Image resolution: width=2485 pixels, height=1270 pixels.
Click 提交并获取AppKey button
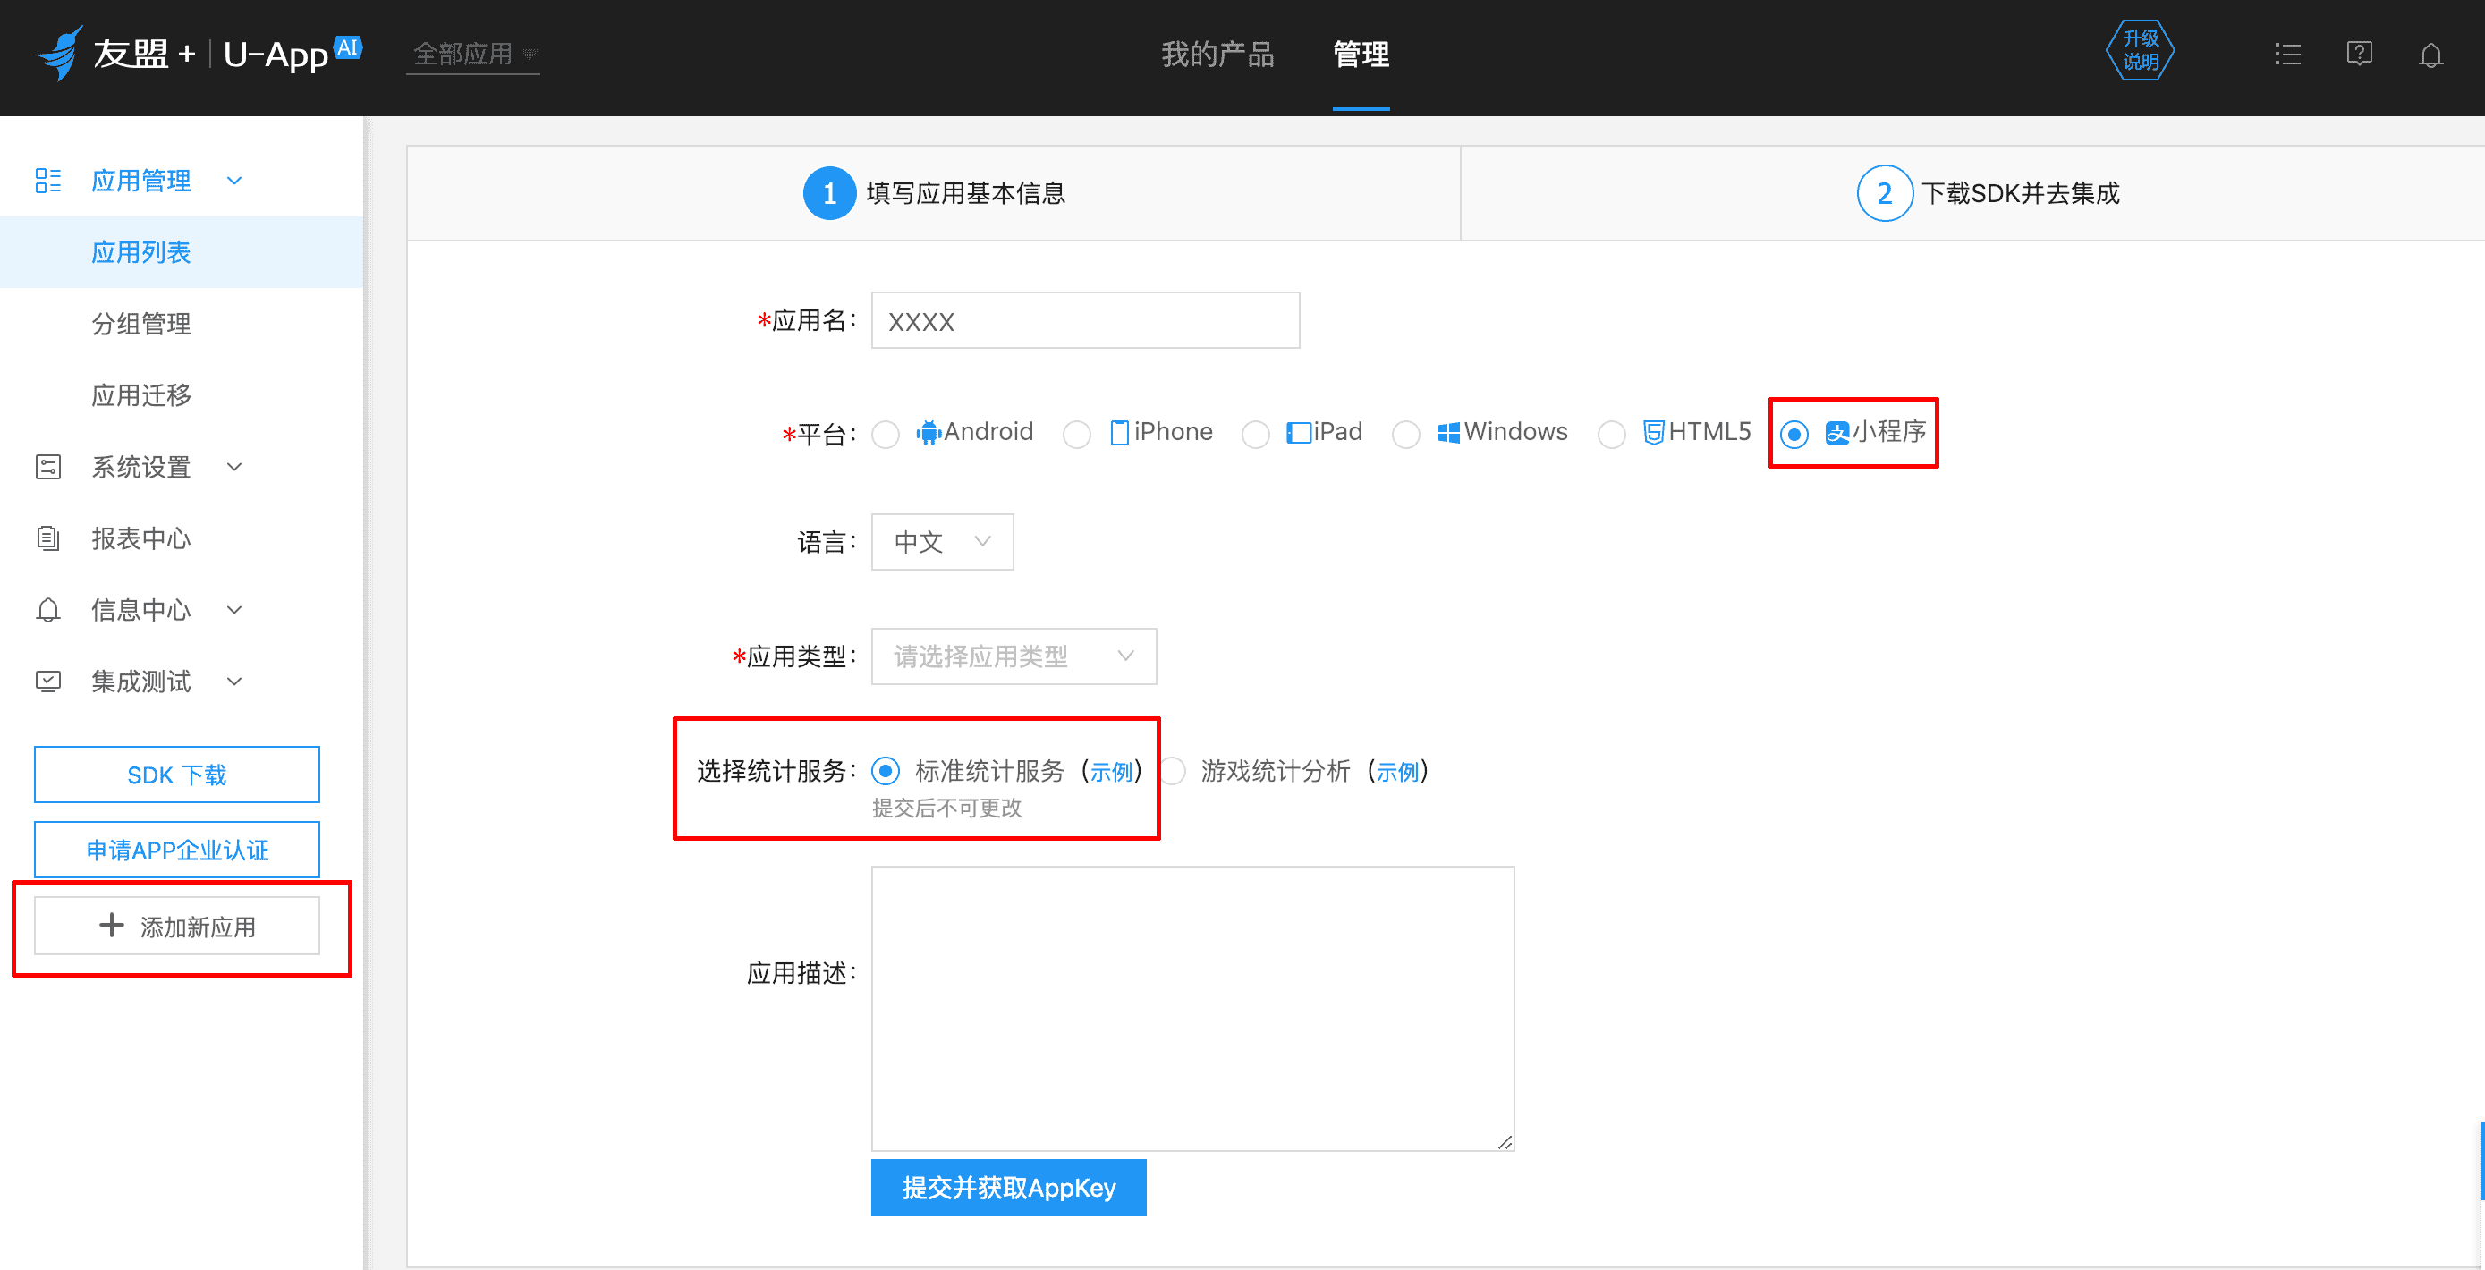coord(1008,1187)
